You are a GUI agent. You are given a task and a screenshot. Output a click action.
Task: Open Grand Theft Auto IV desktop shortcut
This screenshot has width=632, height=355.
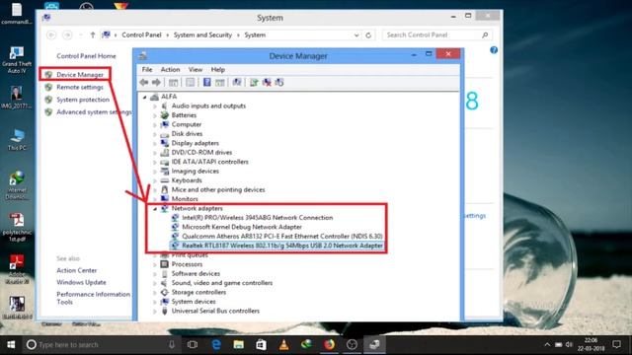click(17, 60)
